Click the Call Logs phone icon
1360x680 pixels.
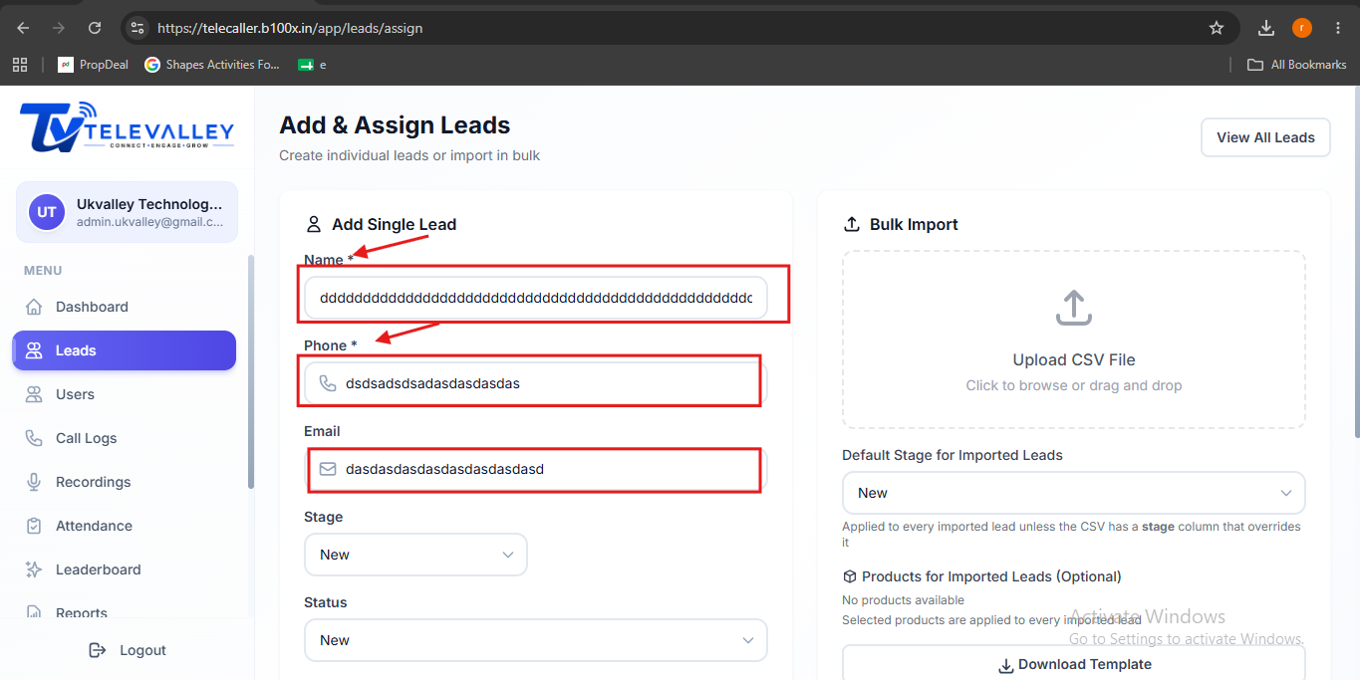click(34, 438)
